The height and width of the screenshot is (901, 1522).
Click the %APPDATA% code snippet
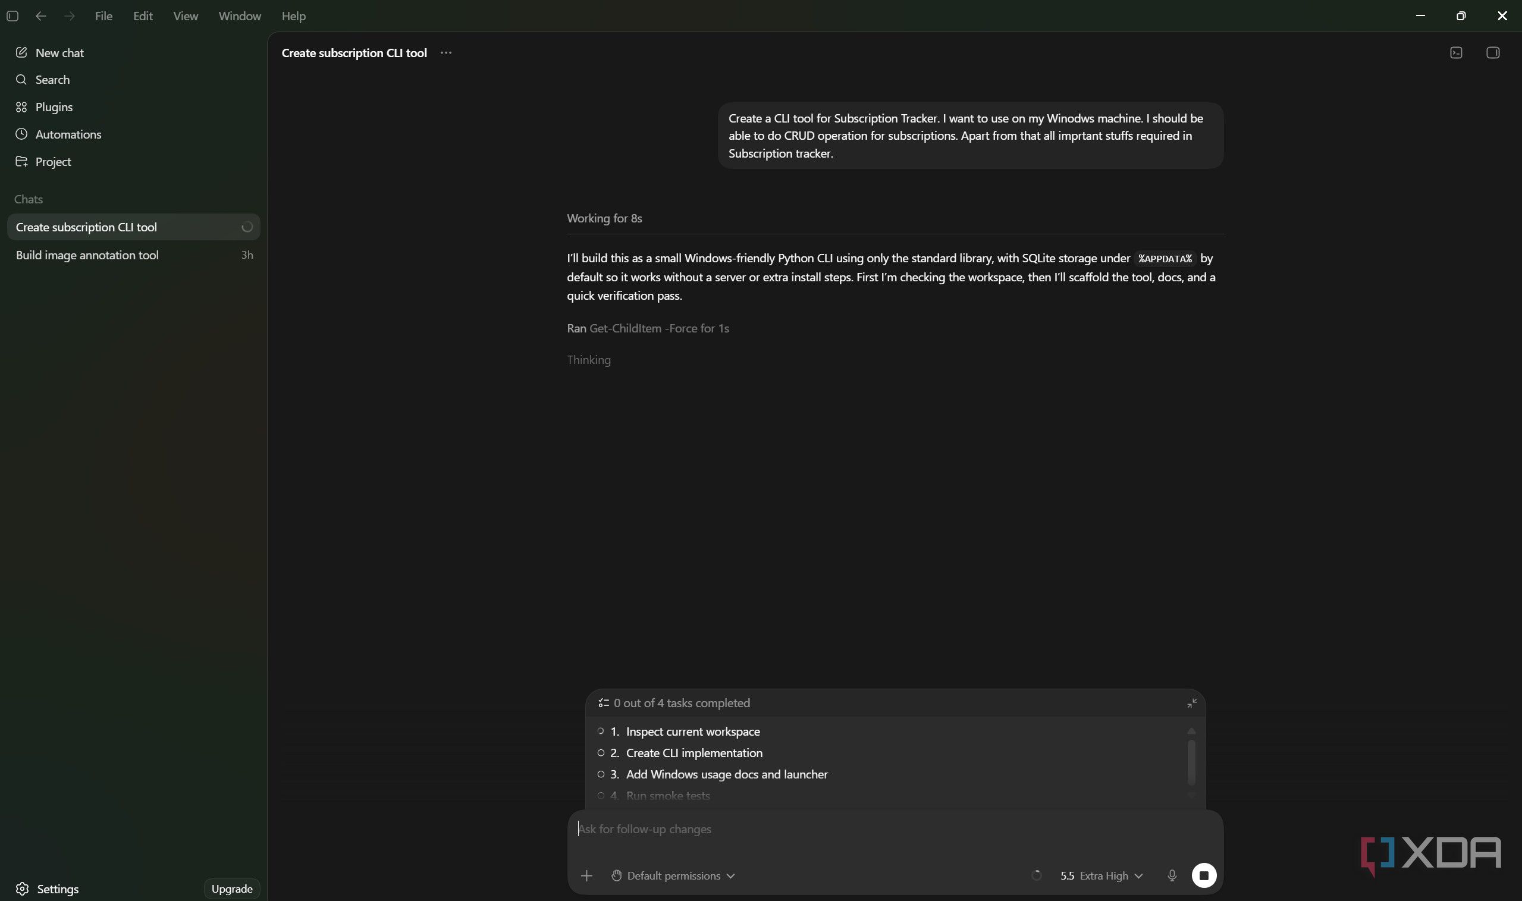pyautogui.click(x=1165, y=259)
